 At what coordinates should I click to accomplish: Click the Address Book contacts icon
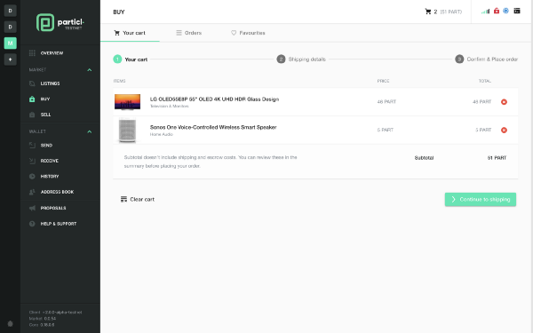(32, 192)
